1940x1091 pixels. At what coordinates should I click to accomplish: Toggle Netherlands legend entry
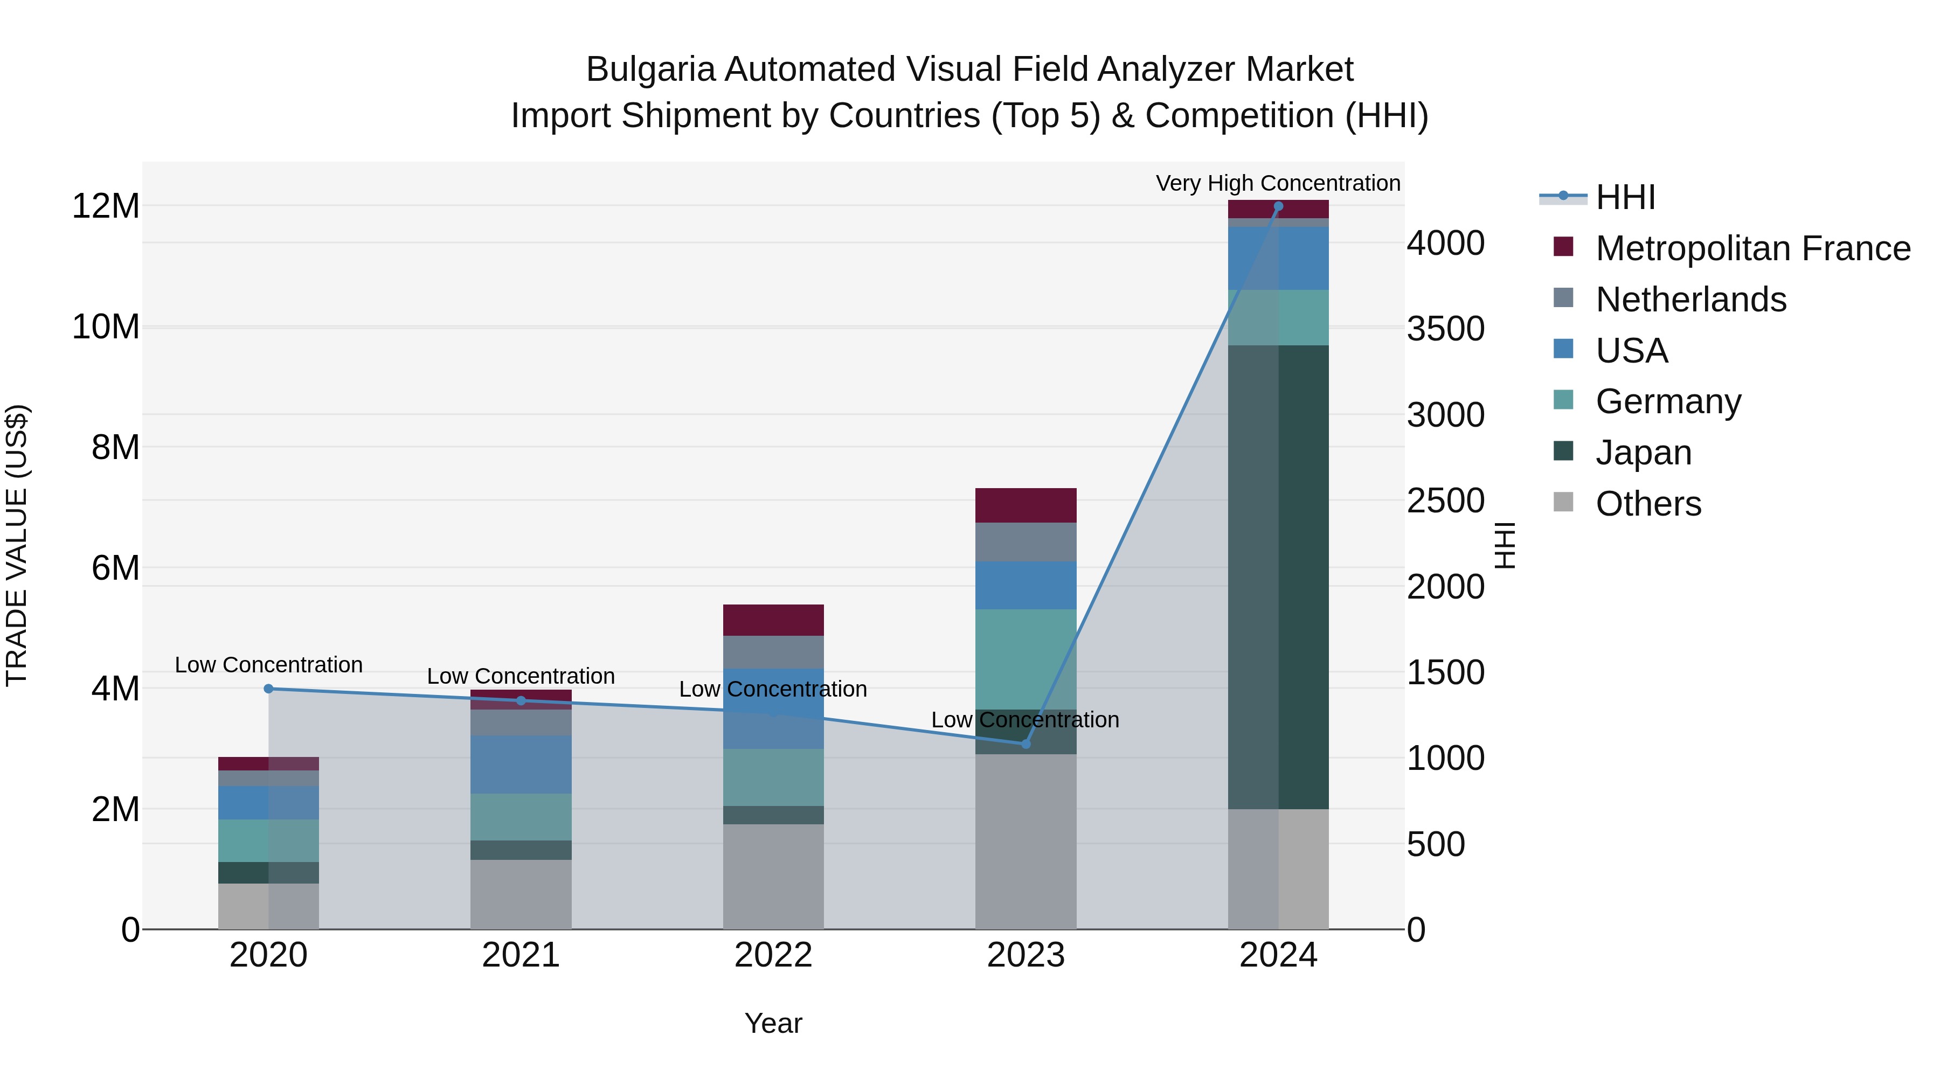coord(1669,299)
